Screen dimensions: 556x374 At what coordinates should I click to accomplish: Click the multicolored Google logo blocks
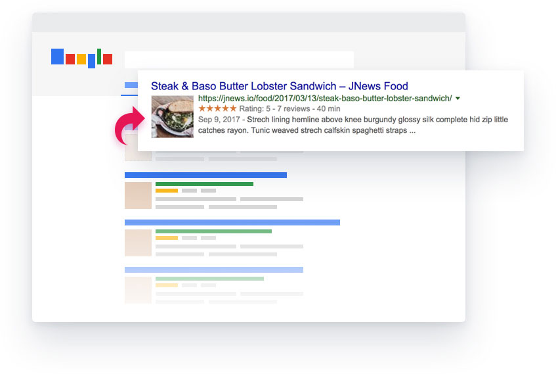coord(81,58)
